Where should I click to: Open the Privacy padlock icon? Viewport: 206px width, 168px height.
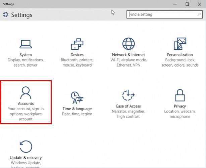pyautogui.click(x=180, y=95)
